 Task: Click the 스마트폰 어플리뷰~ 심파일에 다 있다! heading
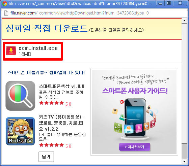(x=46, y=72)
